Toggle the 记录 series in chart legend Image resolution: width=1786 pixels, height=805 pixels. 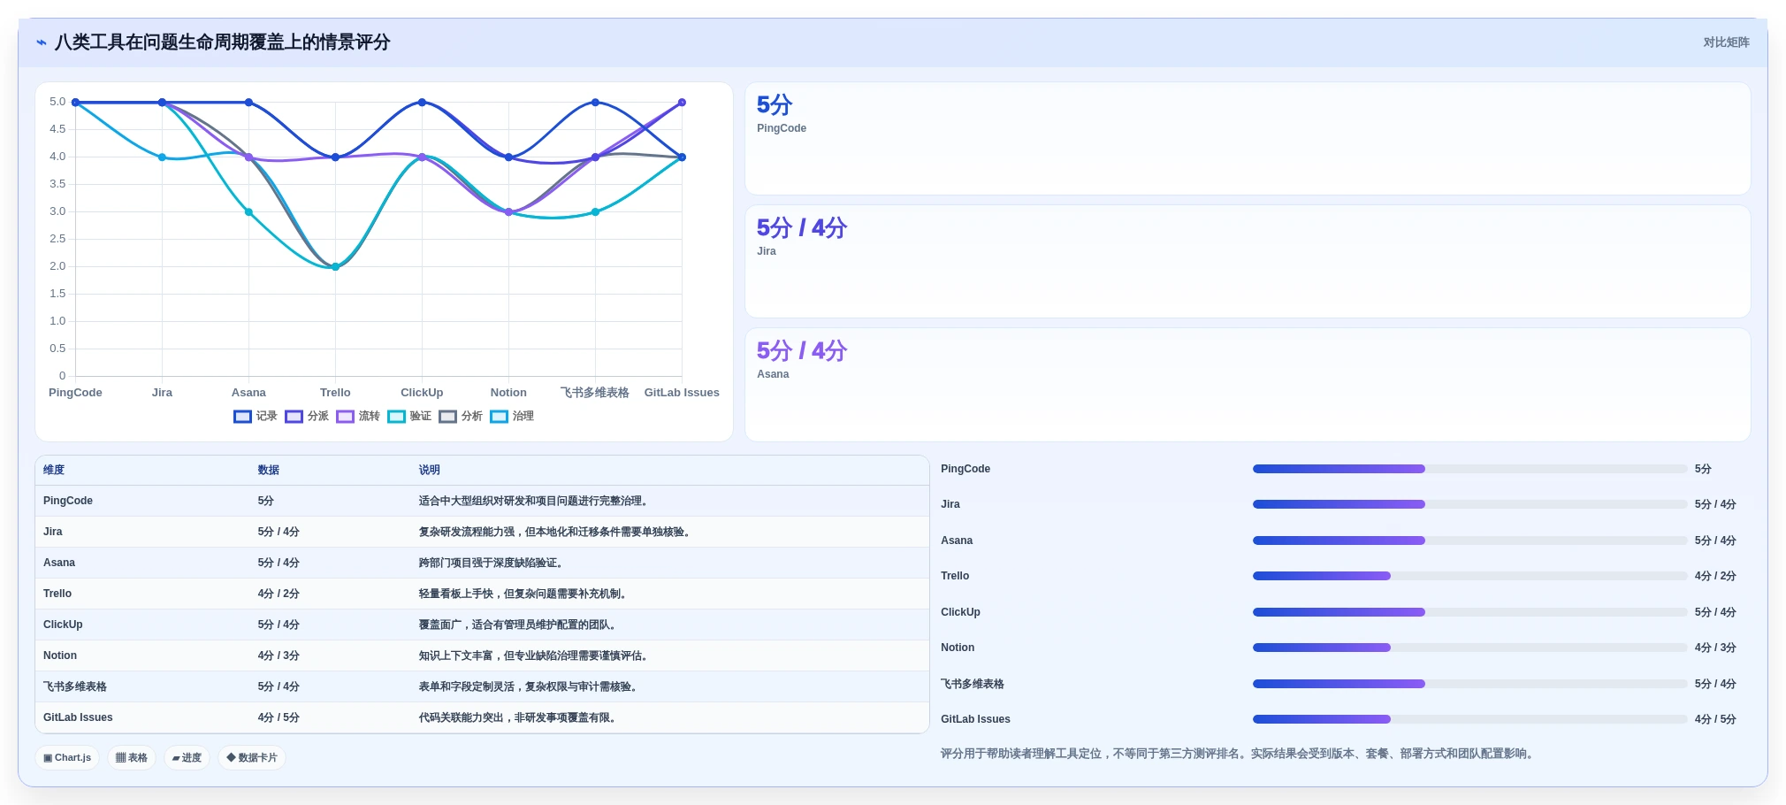point(256,417)
